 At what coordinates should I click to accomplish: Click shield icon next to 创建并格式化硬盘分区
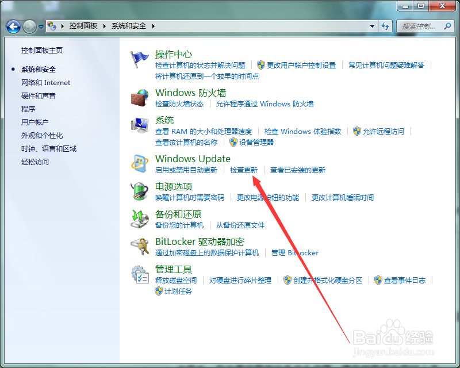coord(287,280)
